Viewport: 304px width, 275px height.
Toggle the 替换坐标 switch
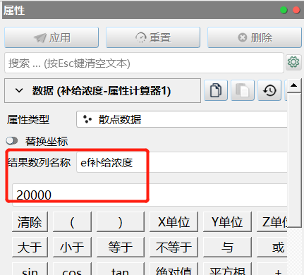12,141
